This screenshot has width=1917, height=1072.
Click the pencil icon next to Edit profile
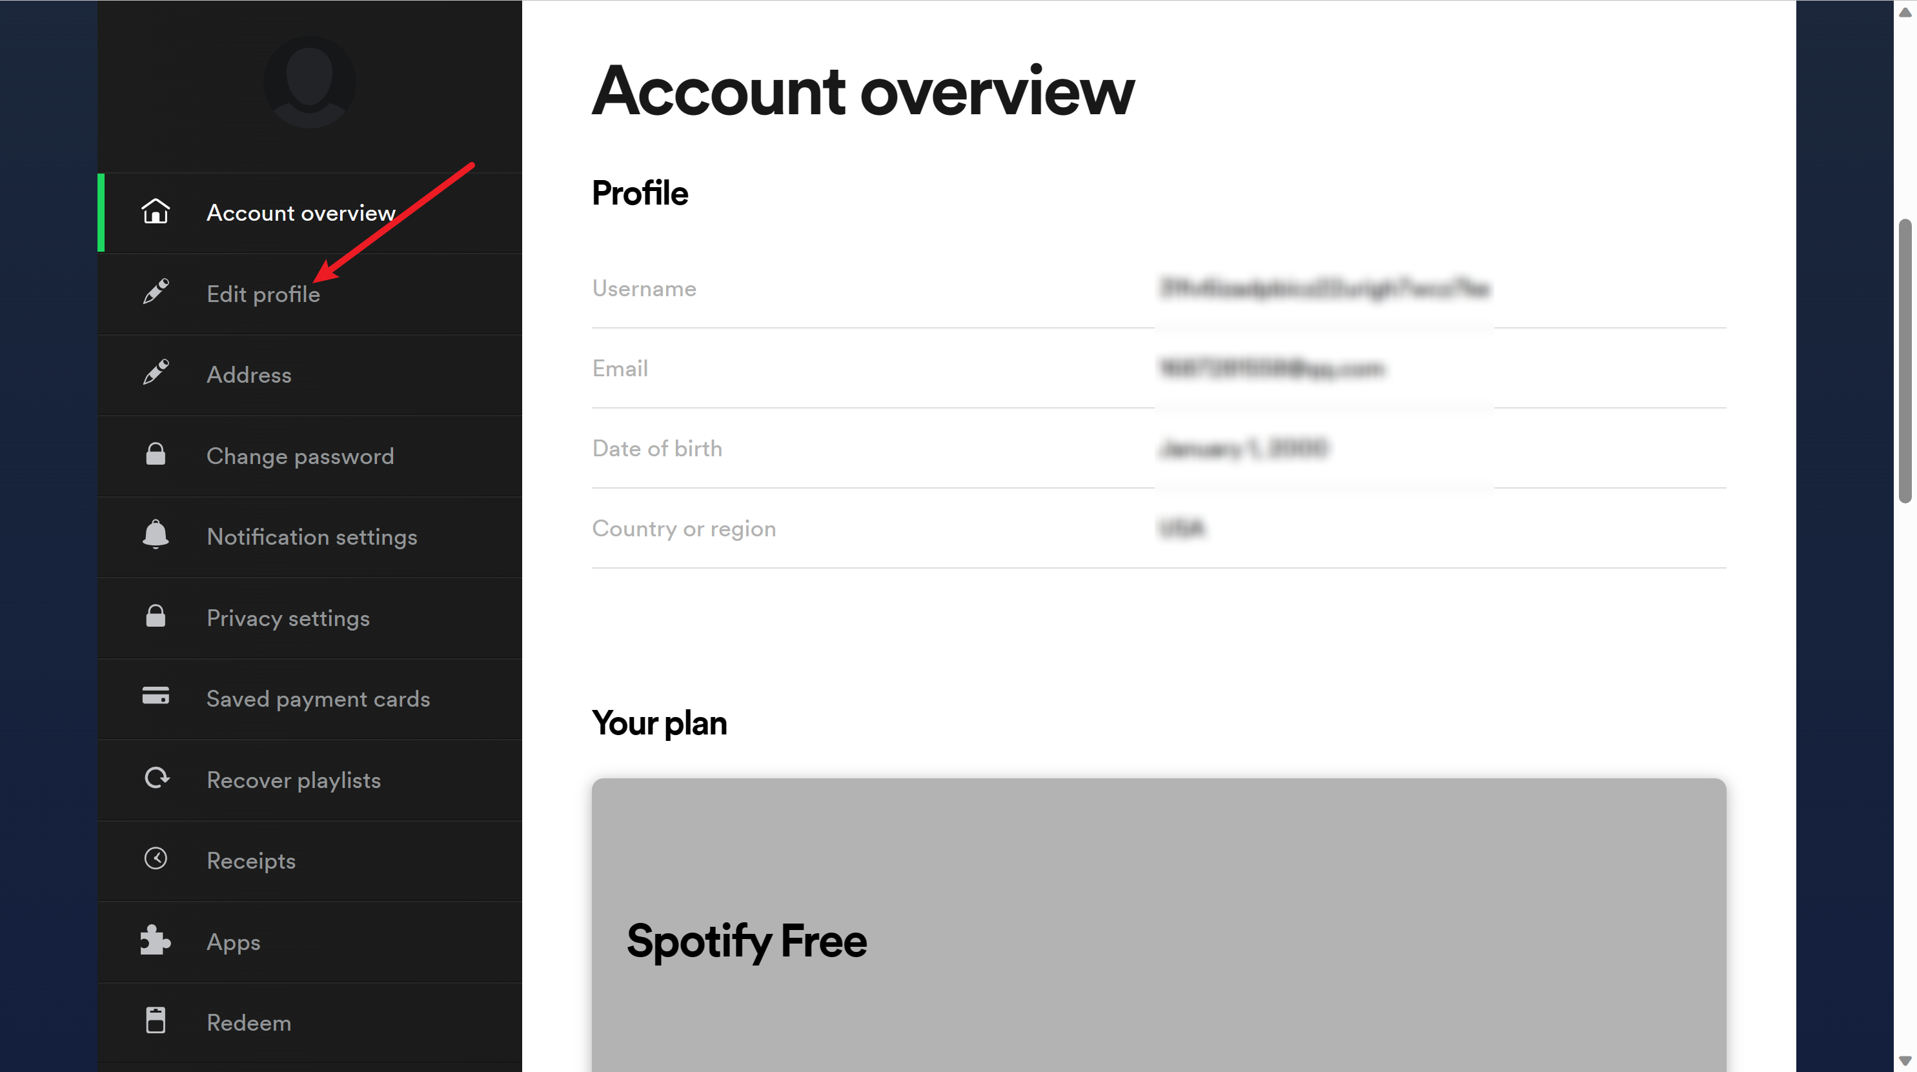(156, 292)
